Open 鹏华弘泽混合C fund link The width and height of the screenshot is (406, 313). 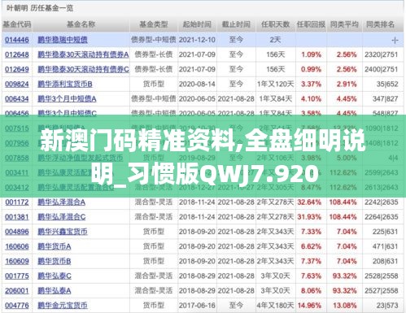click(62, 217)
